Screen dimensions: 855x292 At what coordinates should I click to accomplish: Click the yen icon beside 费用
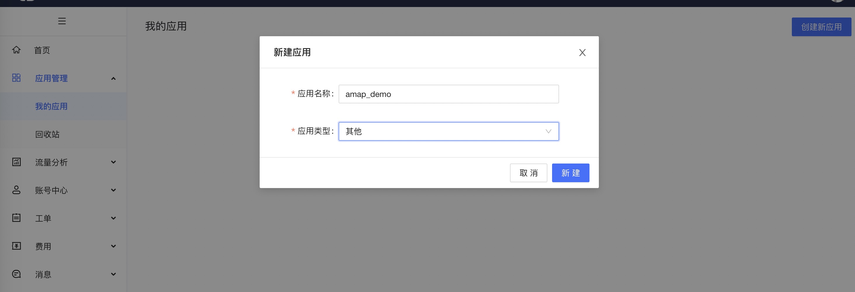tap(16, 246)
